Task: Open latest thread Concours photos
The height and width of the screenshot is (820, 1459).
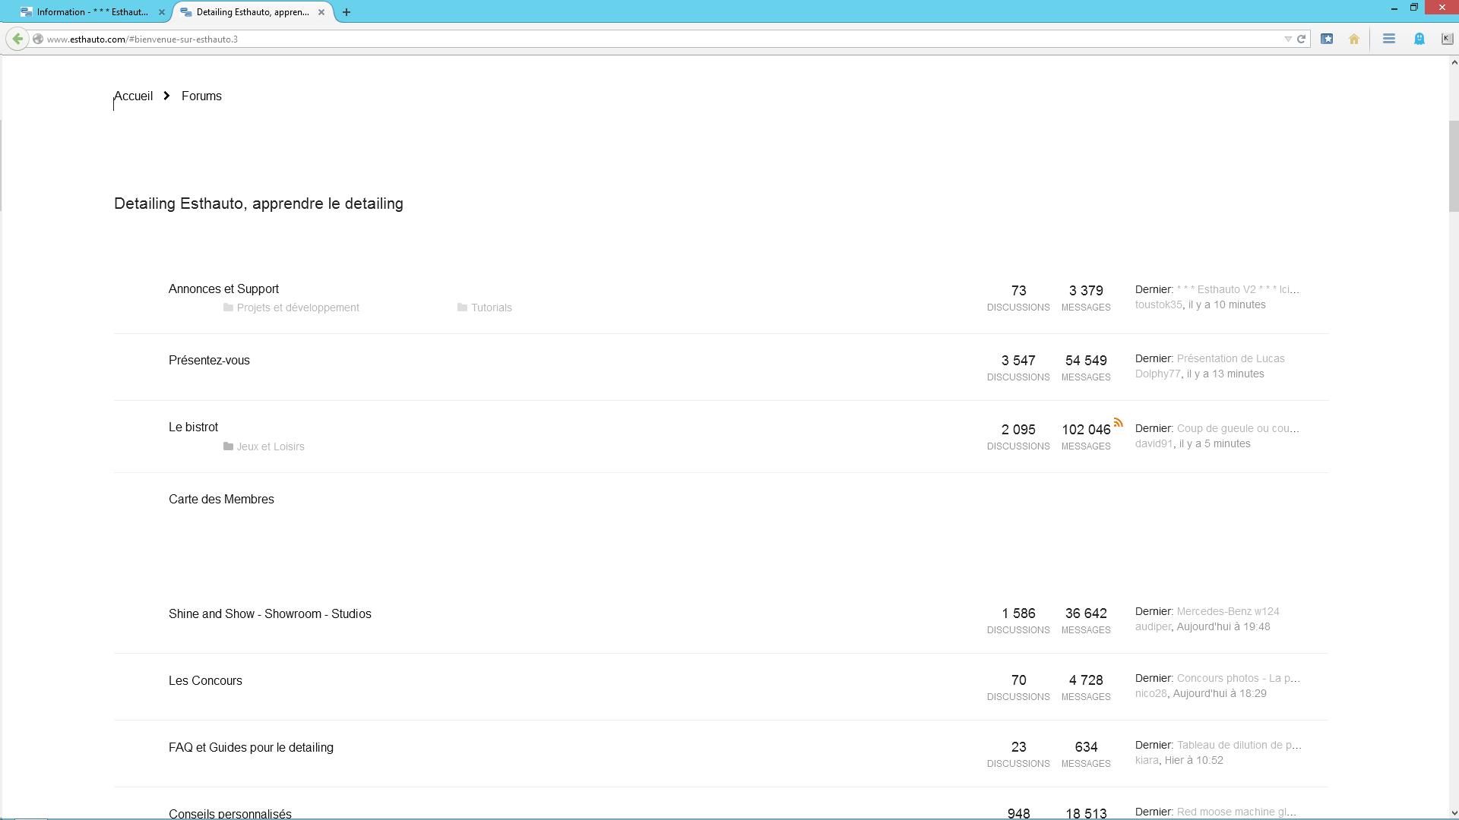Action: tap(1239, 678)
